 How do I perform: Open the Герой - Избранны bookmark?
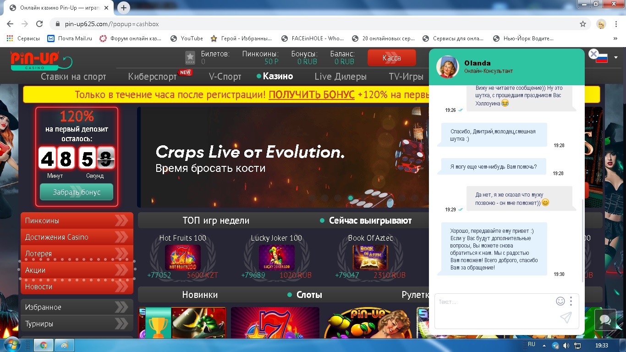click(241, 38)
